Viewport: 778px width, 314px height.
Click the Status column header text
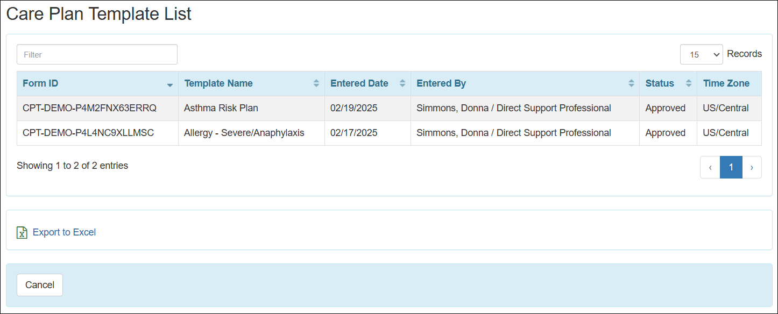point(660,83)
